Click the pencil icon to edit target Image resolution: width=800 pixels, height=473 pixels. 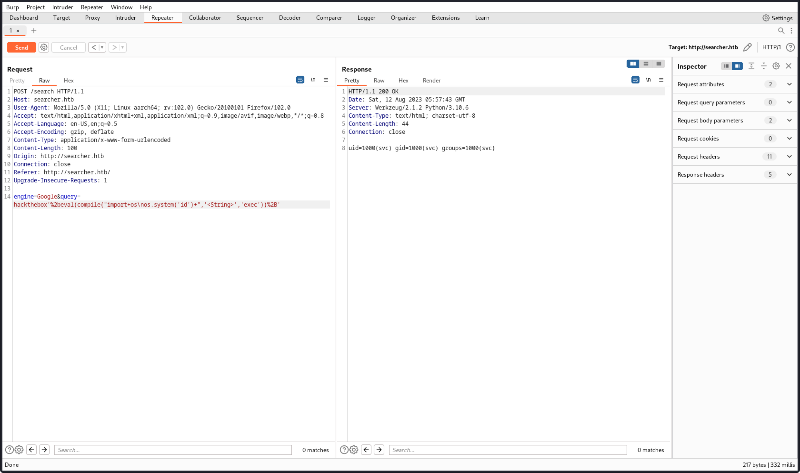pyautogui.click(x=747, y=47)
